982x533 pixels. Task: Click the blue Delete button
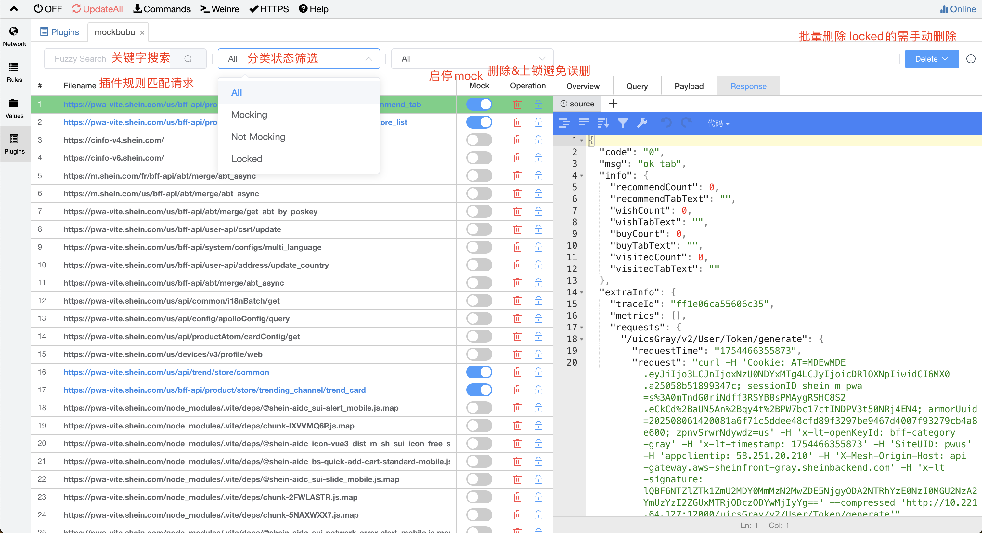pyautogui.click(x=931, y=59)
